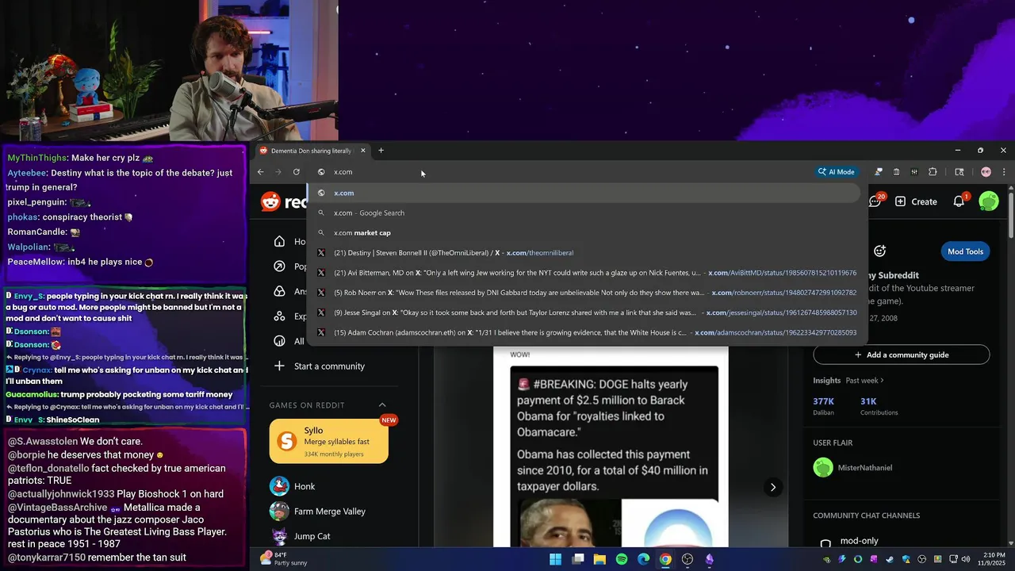Screen dimensions: 1015x571
Task: Click the Answers sidebar icon
Action: coord(279,291)
